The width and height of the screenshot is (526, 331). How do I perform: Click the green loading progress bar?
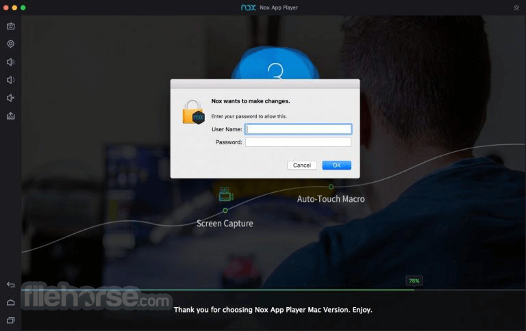[218, 290]
